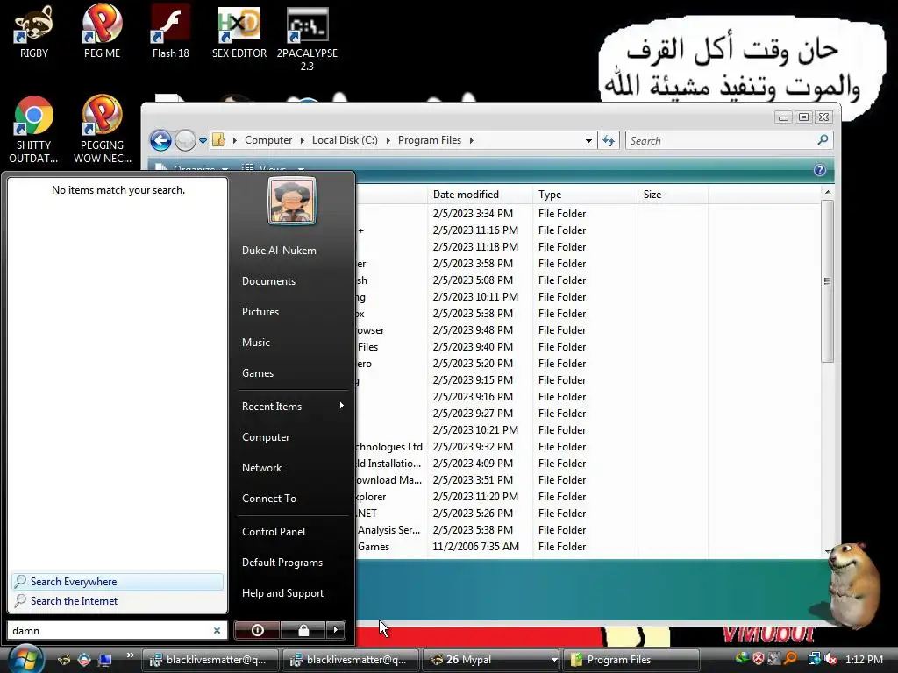
Task: Launch the Flash 18 desktop shortcut
Action: 171,32
